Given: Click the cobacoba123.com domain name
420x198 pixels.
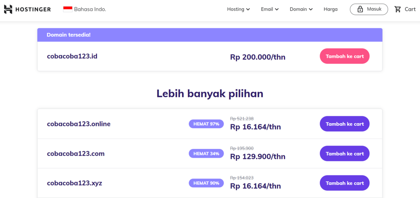Looking at the screenshot, I should (76, 154).
